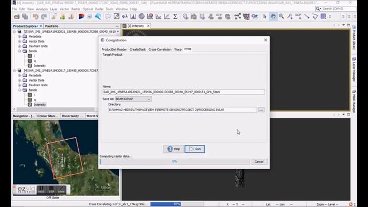Click the directory browse ellipsis button

coord(261,110)
